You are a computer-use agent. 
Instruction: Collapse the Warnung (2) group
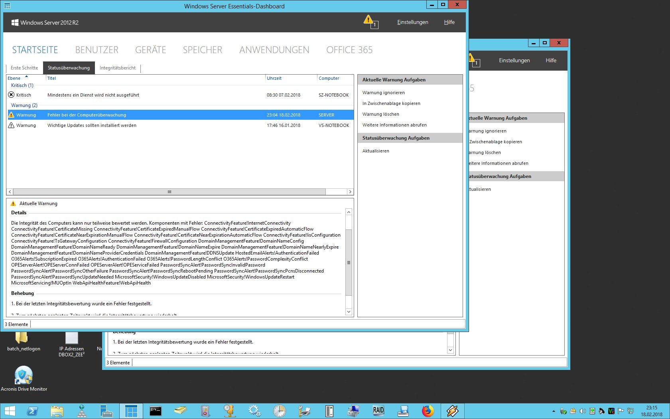point(24,105)
